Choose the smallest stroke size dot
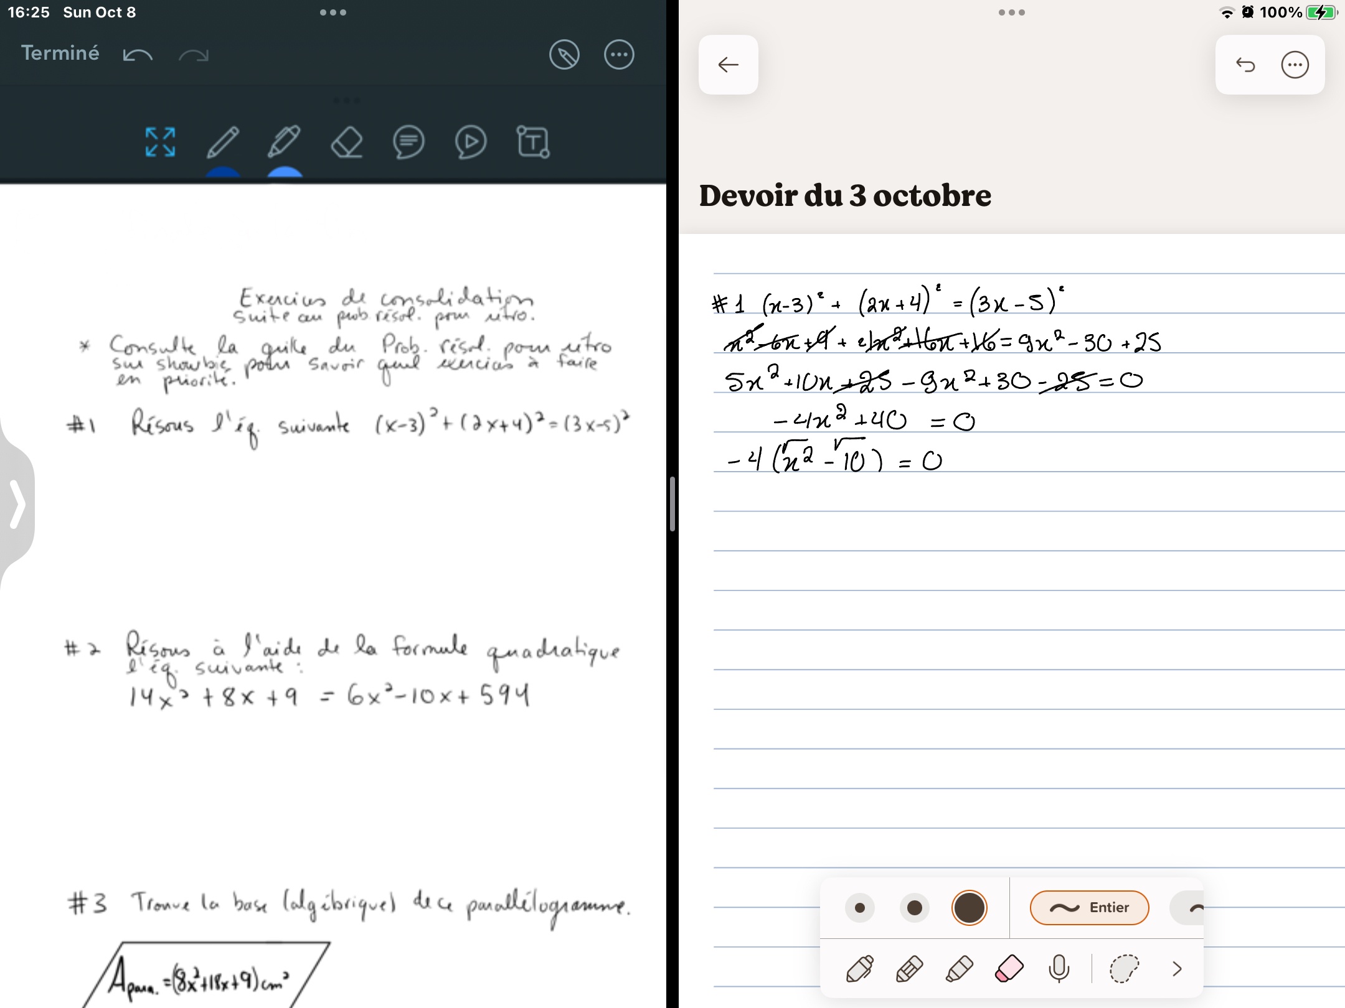The image size is (1345, 1008). click(x=860, y=908)
